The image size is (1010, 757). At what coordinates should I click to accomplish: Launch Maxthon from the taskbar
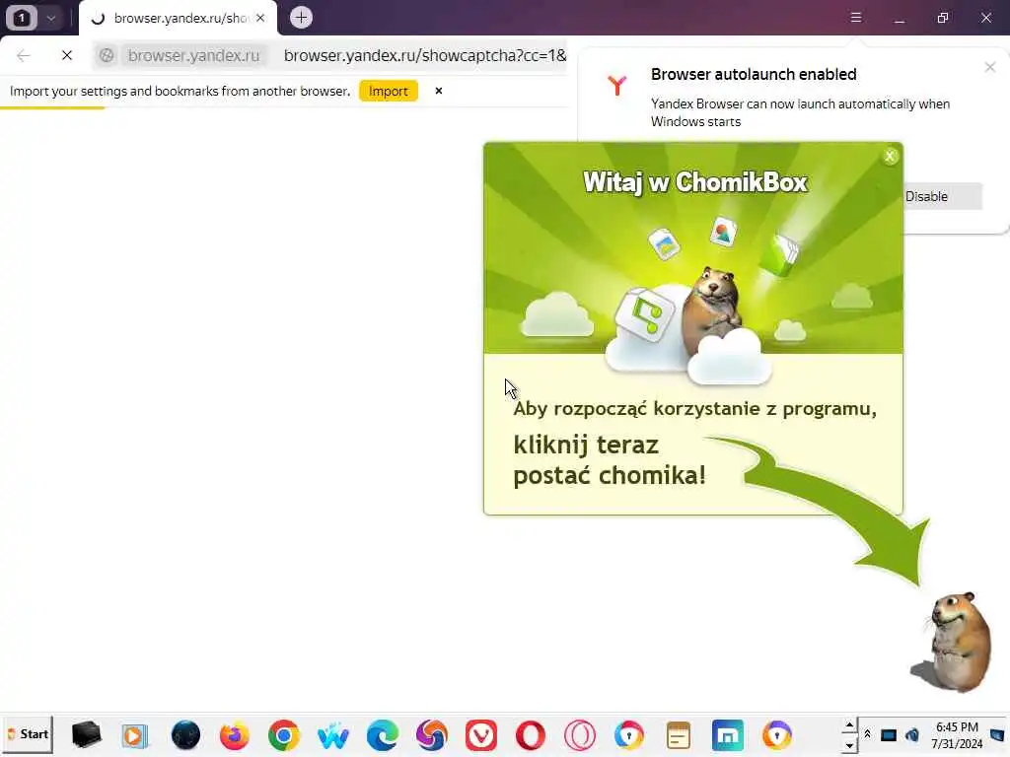(x=728, y=735)
